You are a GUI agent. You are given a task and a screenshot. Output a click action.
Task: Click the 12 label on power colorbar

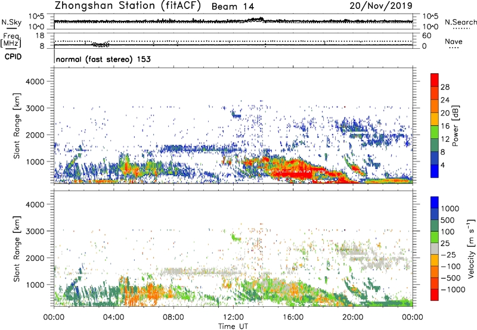point(445,139)
